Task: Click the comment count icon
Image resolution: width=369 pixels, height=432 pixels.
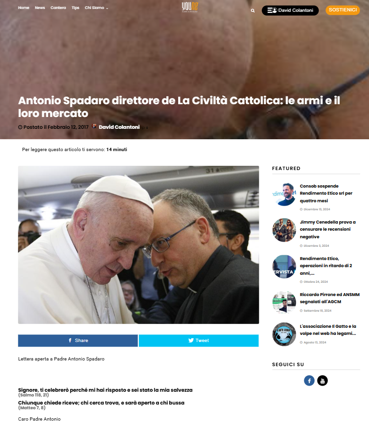Action: (x=144, y=127)
